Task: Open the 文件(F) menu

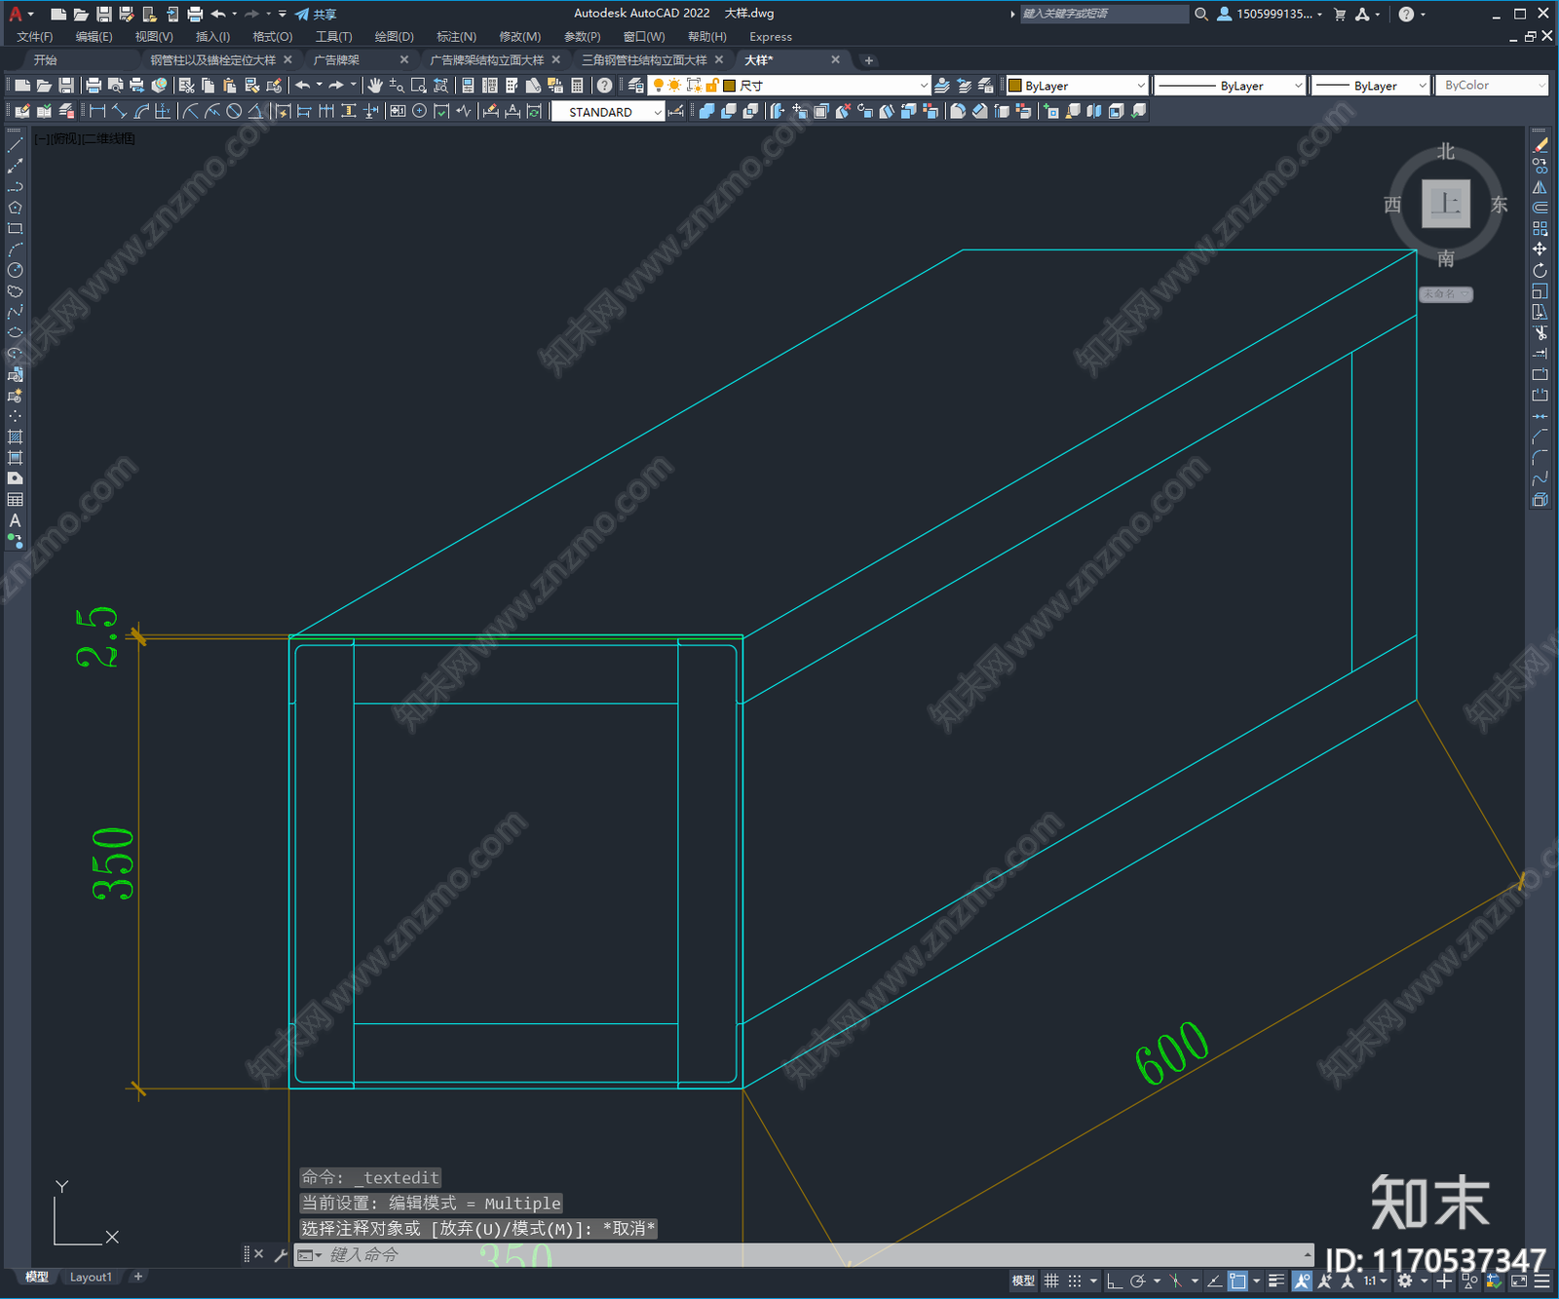Action: pos(34,37)
